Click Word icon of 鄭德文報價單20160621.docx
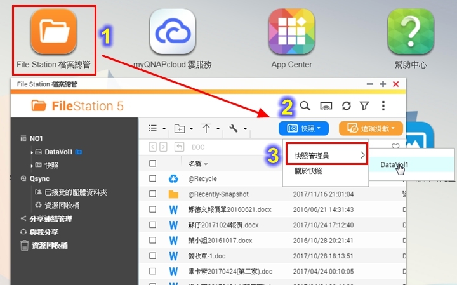Image resolution: width=457 pixels, height=285 pixels. point(173,209)
